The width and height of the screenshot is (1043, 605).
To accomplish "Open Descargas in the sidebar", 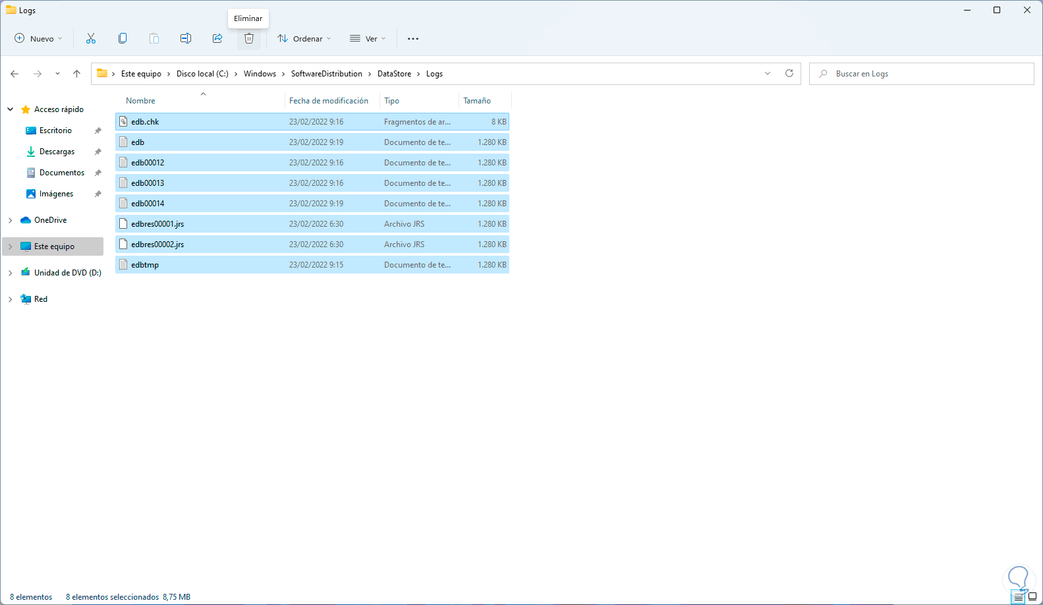I will point(57,152).
